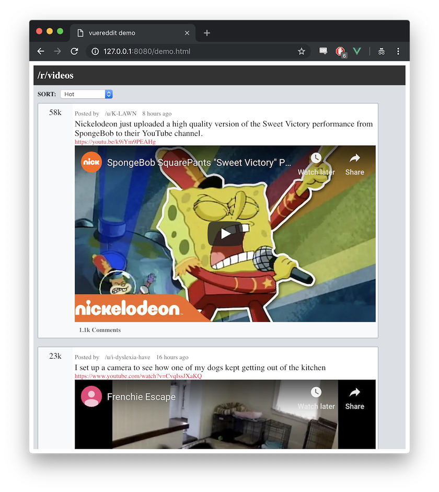Share the Frenchie Escape video
This screenshot has width=439, height=492.
(x=355, y=398)
